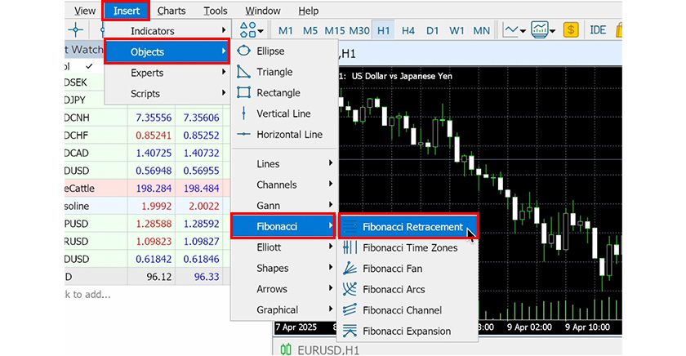Enable the D1 daily timeframe
686x356 pixels.
[x=433, y=30]
